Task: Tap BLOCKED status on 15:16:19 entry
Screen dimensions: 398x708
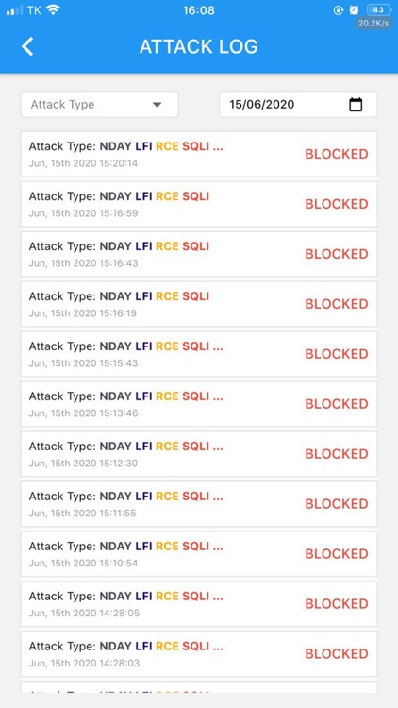Action: coord(337,304)
